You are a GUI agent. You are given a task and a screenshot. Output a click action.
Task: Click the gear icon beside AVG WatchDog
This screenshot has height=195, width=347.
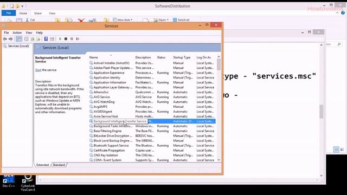(91, 102)
